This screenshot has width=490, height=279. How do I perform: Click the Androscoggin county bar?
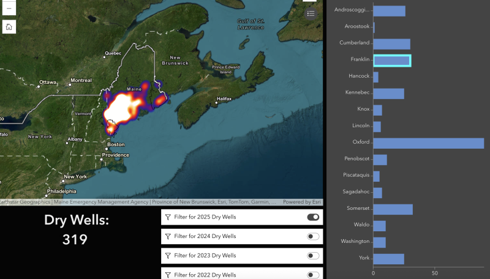click(x=389, y=11)
